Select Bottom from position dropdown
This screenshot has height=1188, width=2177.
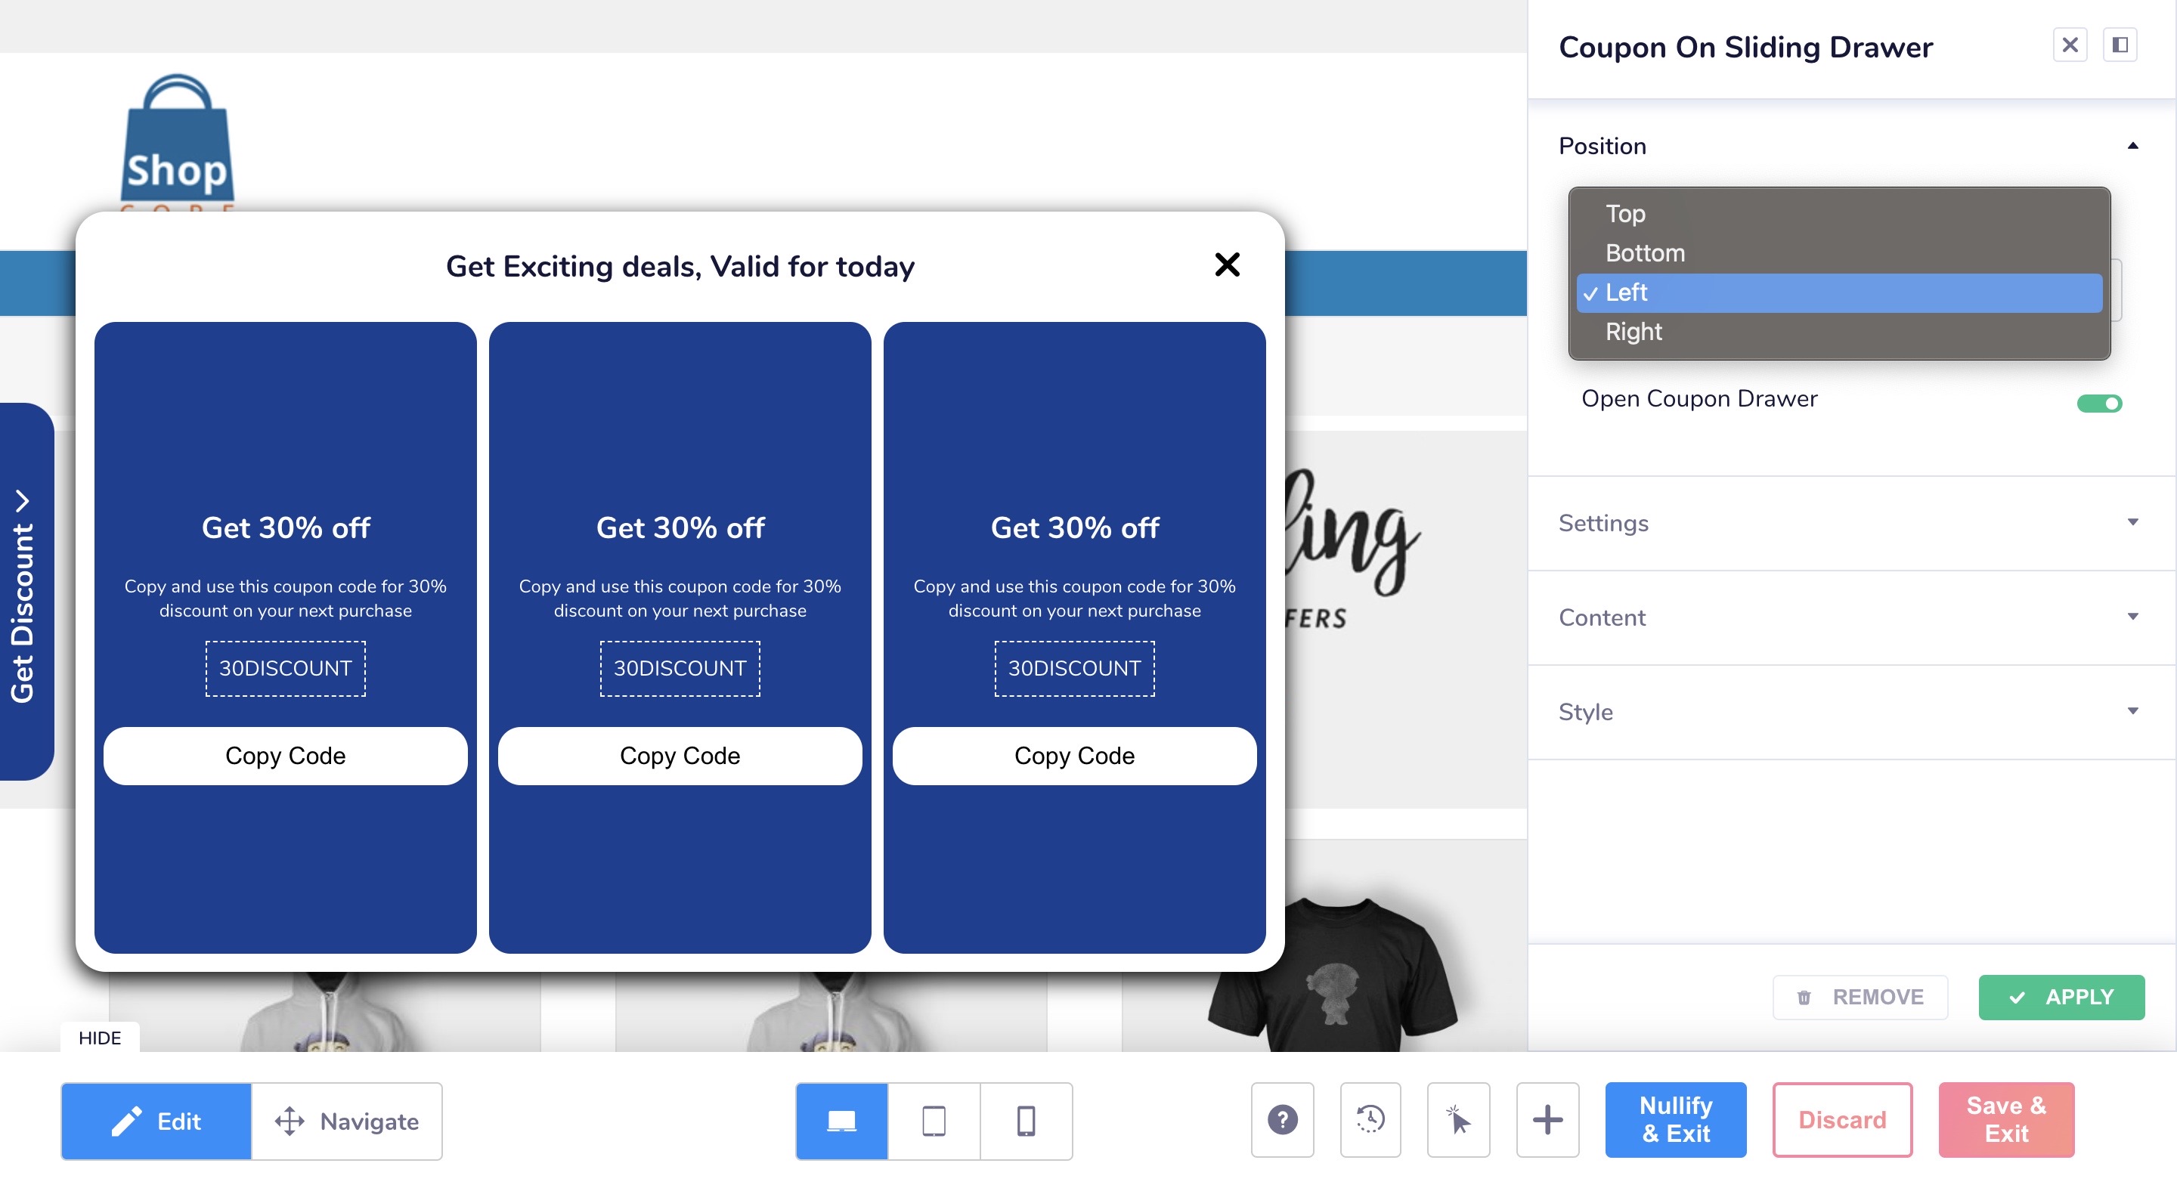coord(1646,252)
